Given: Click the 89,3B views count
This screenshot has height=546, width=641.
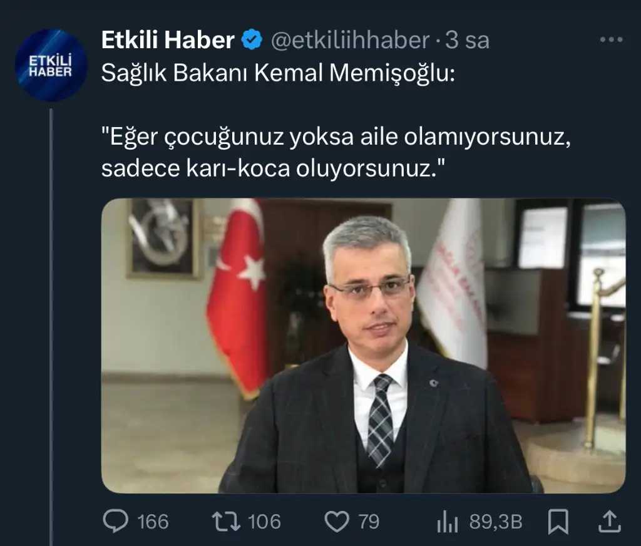Looking at the screenshot, I should [496, 522].
